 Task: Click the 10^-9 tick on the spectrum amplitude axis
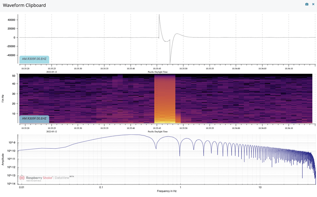(x=12, y=143)
